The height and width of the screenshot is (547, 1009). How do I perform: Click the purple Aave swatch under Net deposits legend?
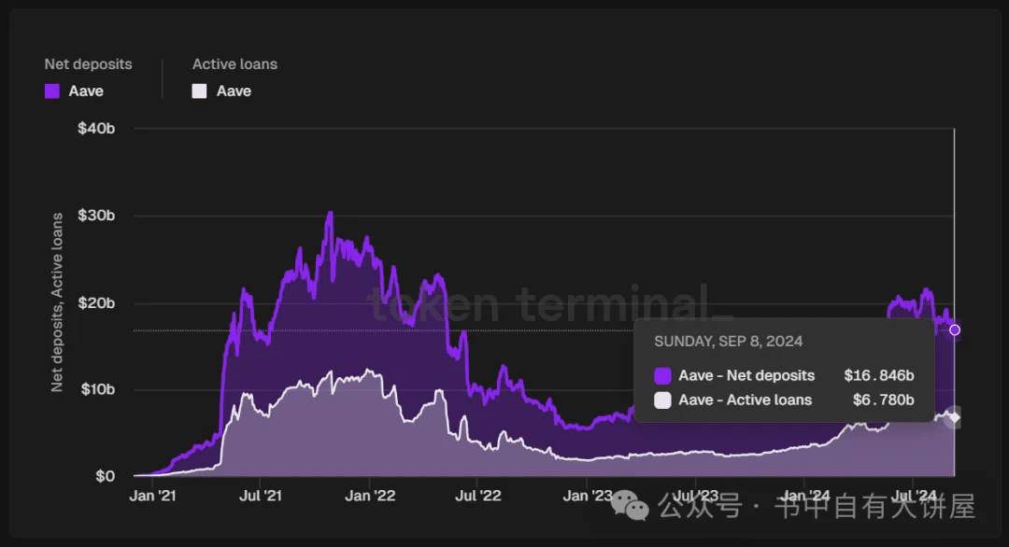click(x=52, y=91)
